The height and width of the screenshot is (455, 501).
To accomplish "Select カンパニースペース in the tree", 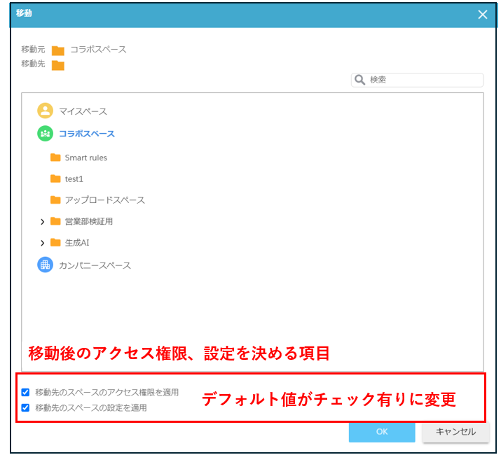I will coord(95,265).
